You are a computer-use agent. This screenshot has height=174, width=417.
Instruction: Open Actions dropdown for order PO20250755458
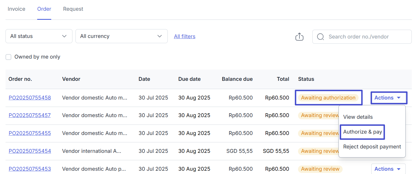[388, 98]
